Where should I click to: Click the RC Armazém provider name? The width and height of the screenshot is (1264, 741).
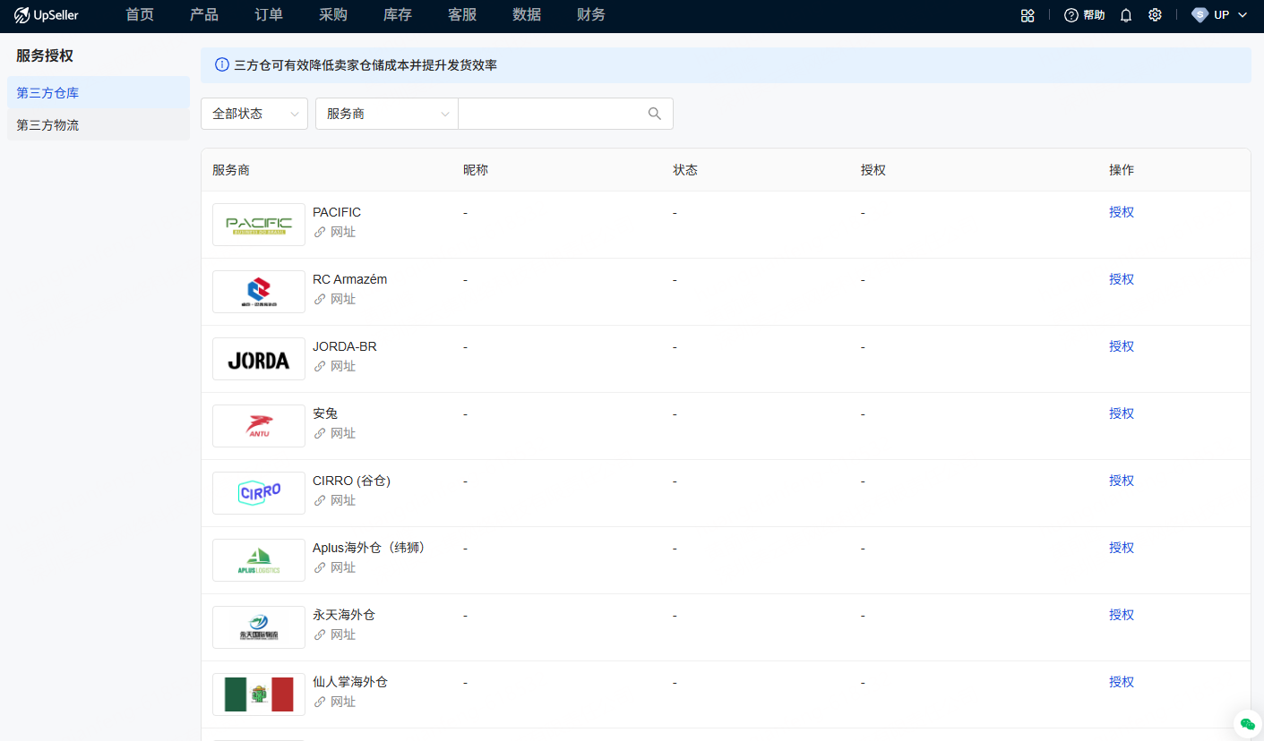[350, 279]
